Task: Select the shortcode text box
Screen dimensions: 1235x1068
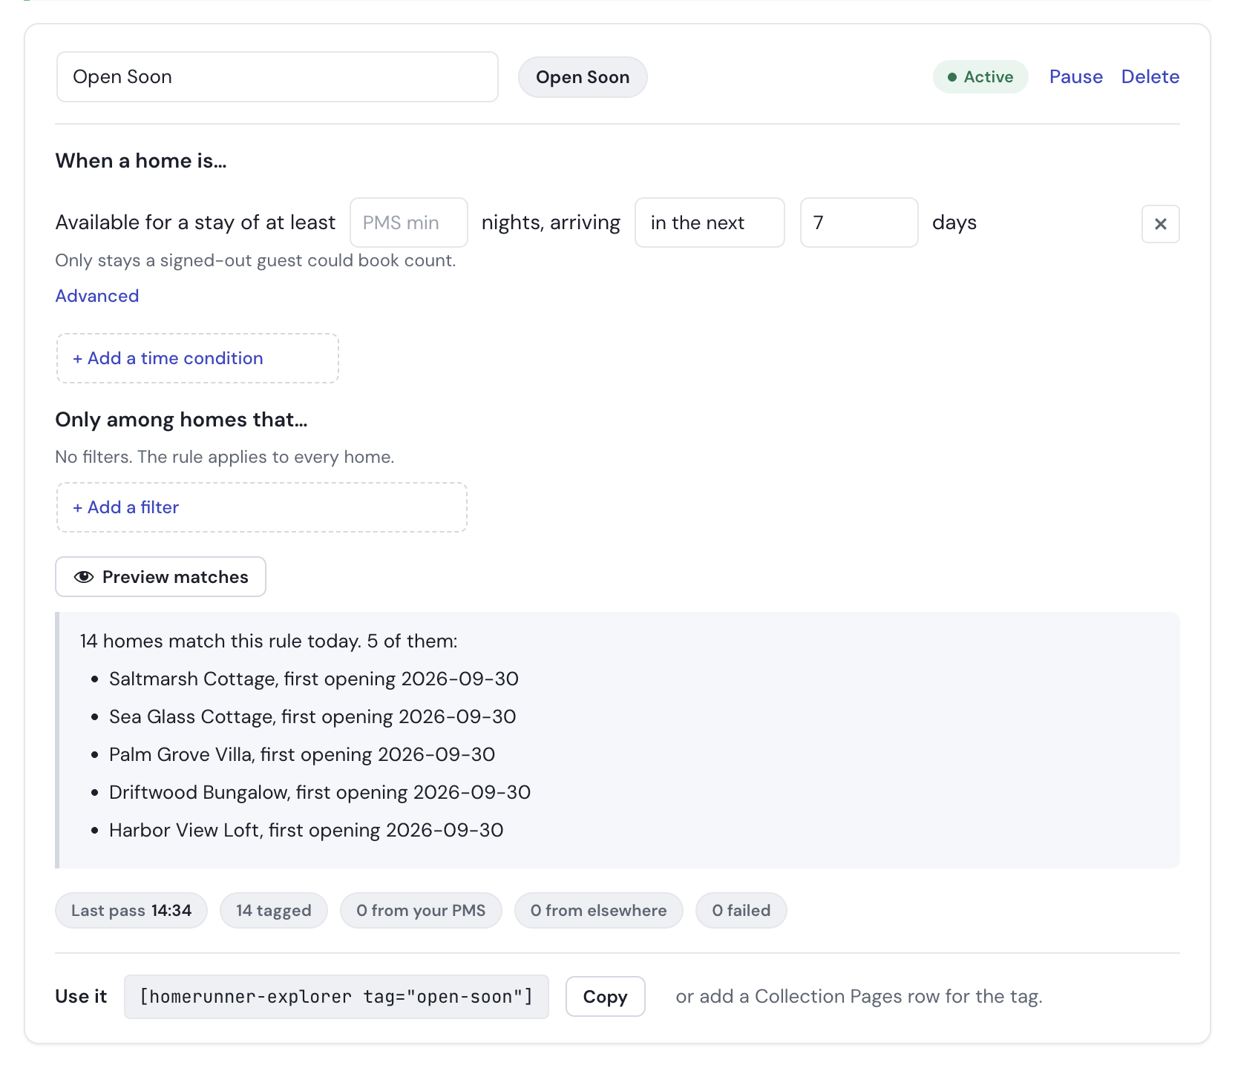Action: [336, 997]
